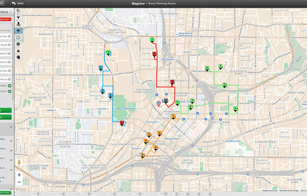This screenshot has height=196, width=307.
Task: Select the filter funnel tool
Action: pos(19,17)
